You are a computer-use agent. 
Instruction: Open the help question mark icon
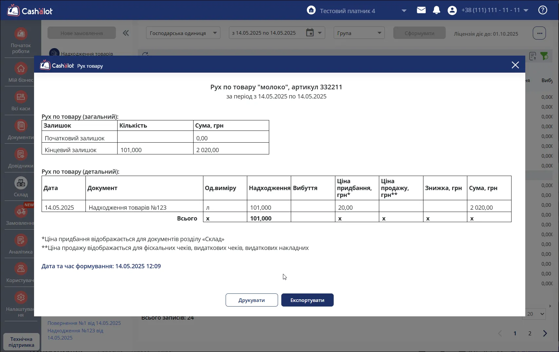pos(543,10)
